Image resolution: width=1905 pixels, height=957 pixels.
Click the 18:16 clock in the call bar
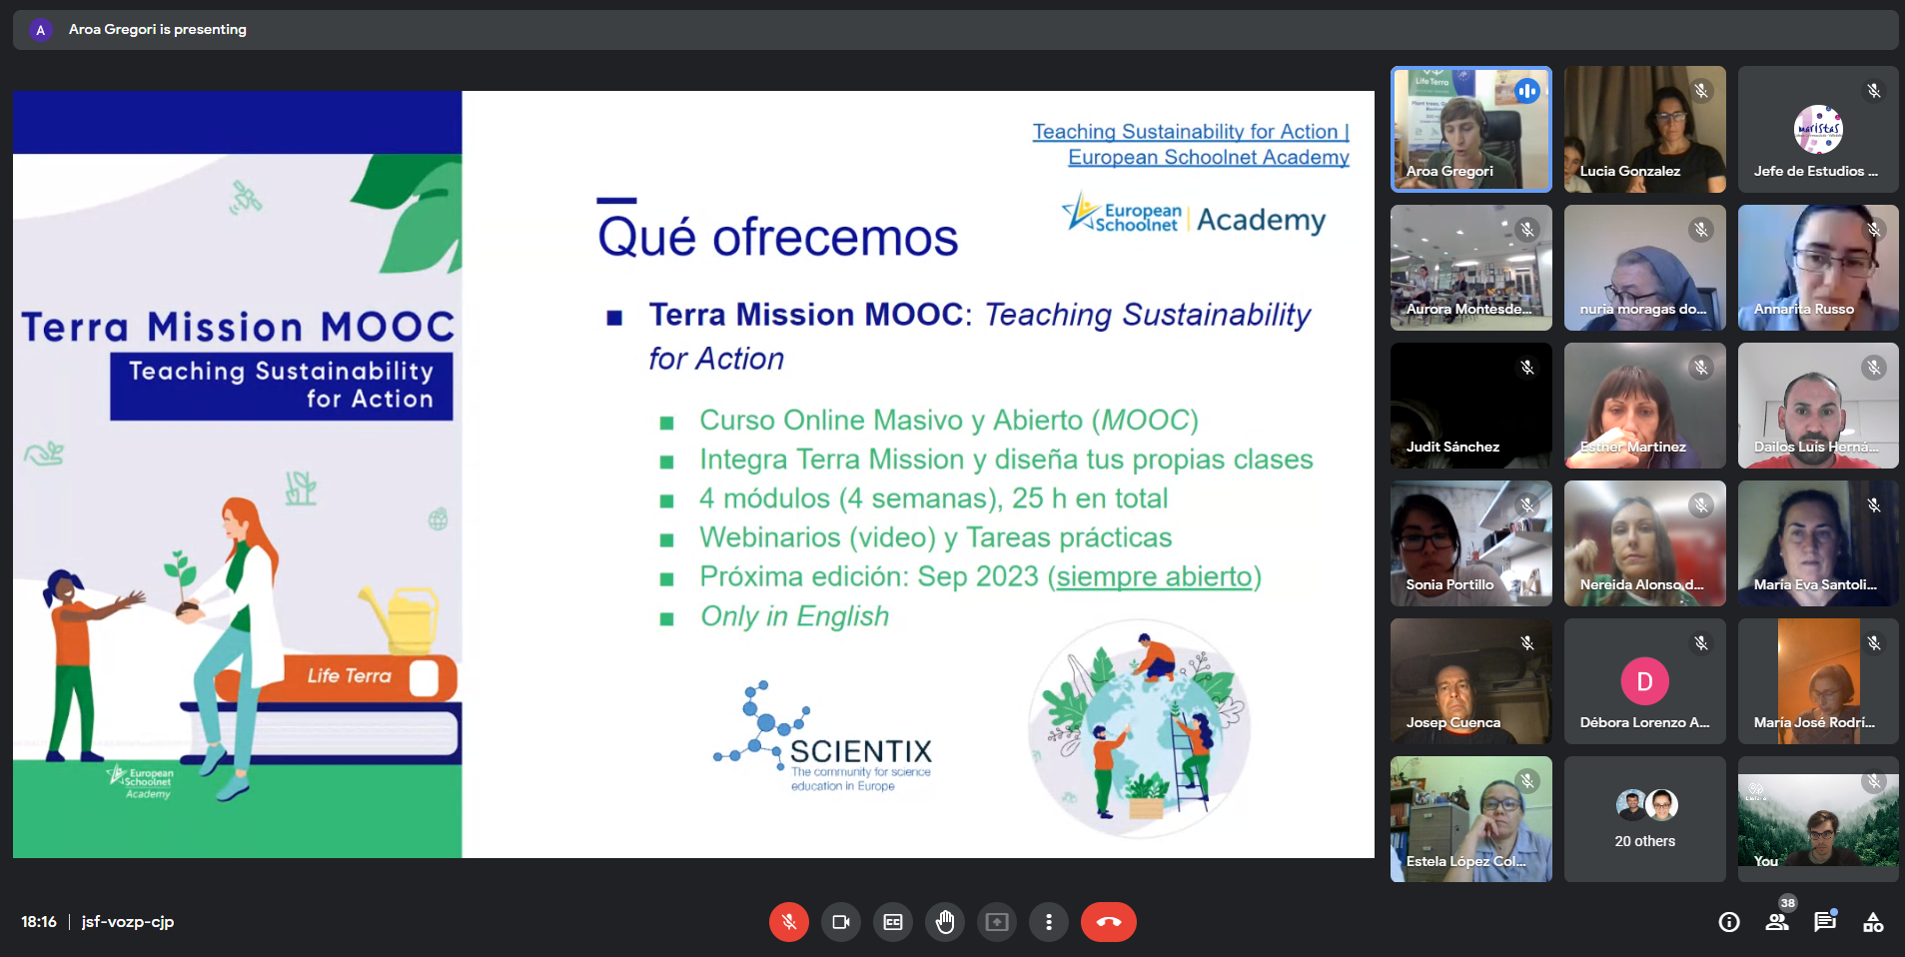tap(39, 922)
